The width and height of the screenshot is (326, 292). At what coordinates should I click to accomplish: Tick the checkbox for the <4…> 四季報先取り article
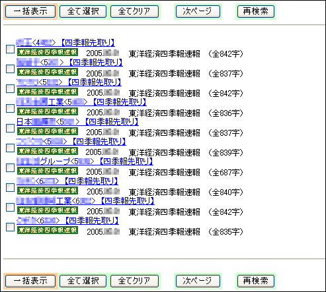point(10,49)
